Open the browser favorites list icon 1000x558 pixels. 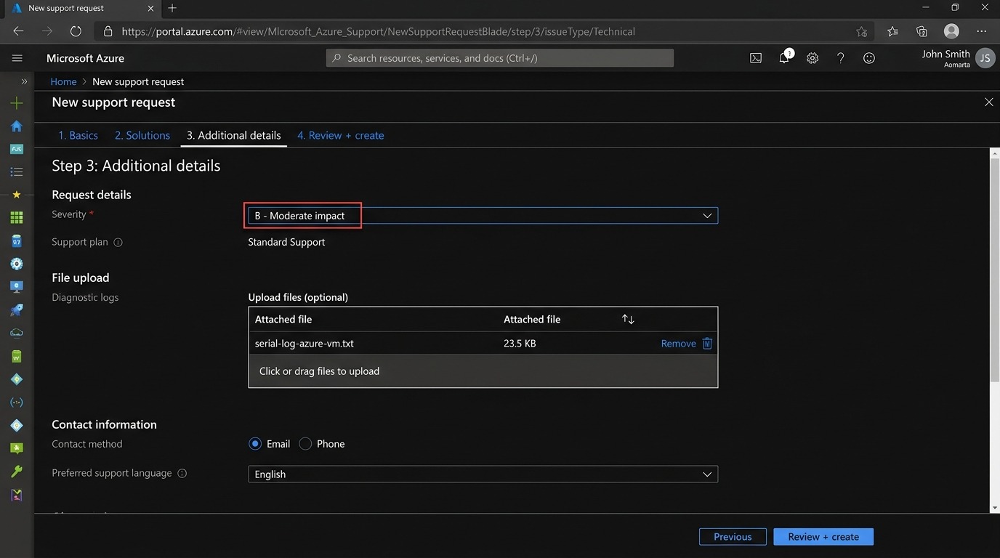click(x=892, y=31)
